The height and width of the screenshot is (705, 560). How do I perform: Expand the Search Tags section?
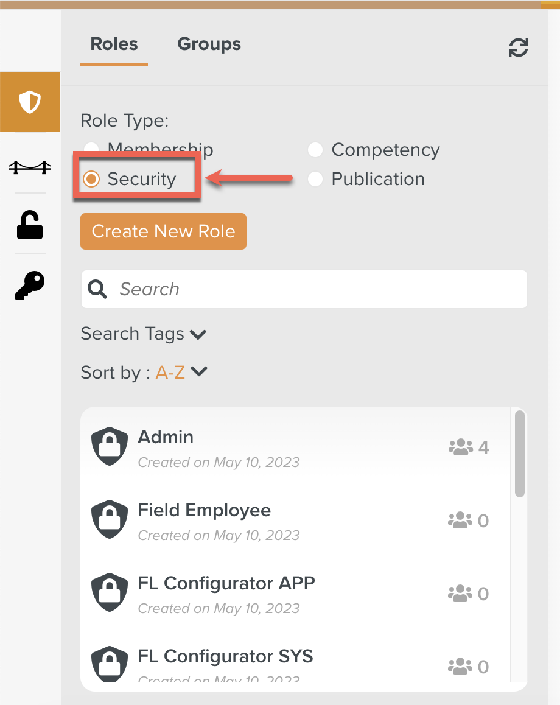(x=144, y=334)
